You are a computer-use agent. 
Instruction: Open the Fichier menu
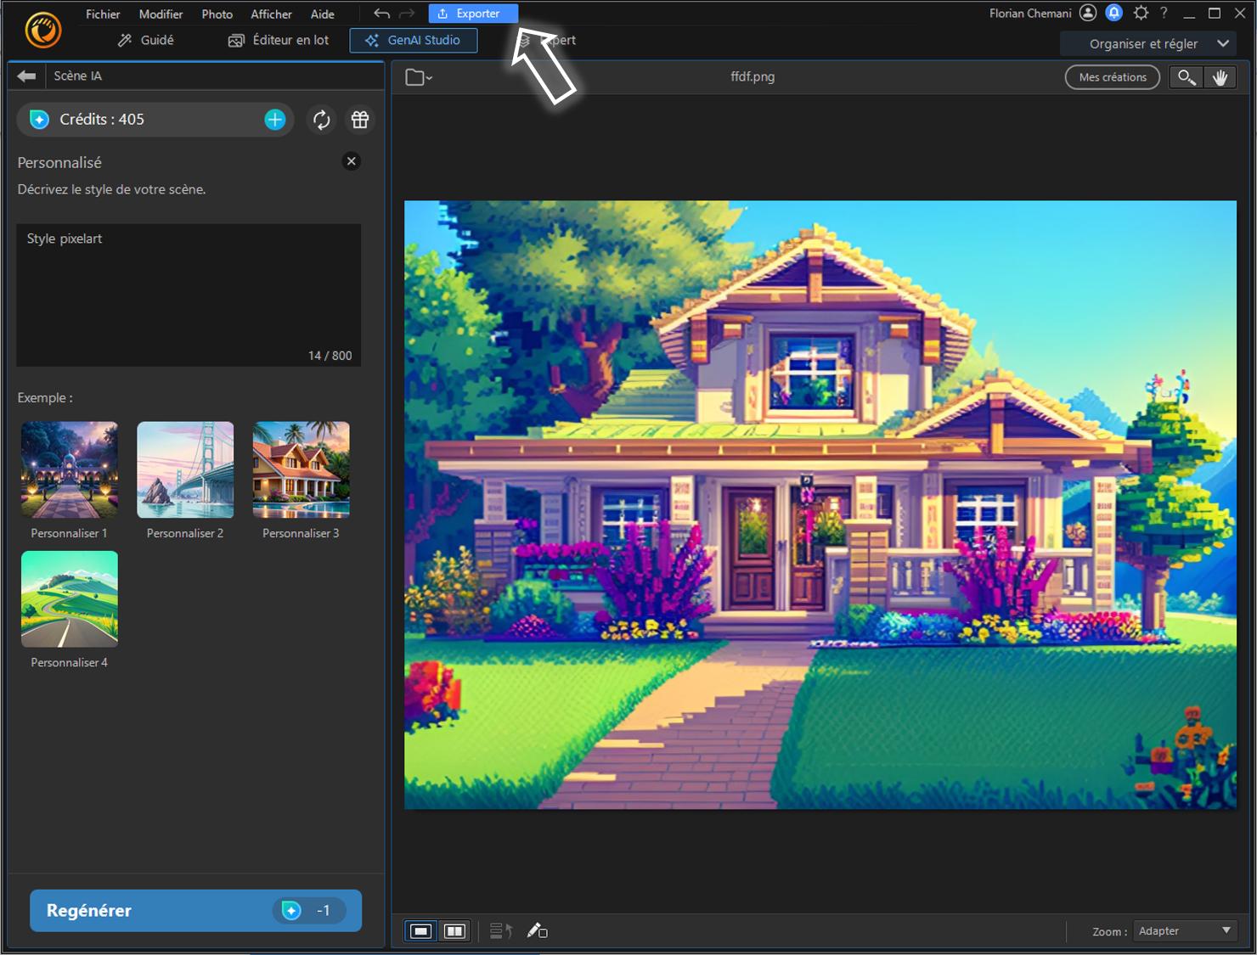(103, 14)
